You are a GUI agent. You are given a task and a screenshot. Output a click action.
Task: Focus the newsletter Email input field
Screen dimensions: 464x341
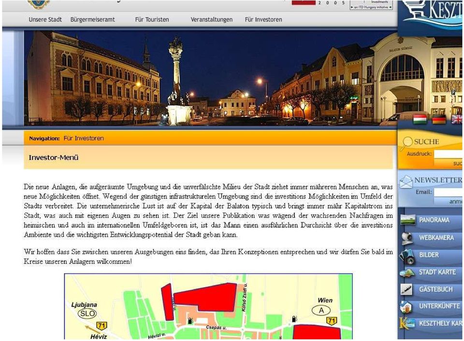click(449, 193)
